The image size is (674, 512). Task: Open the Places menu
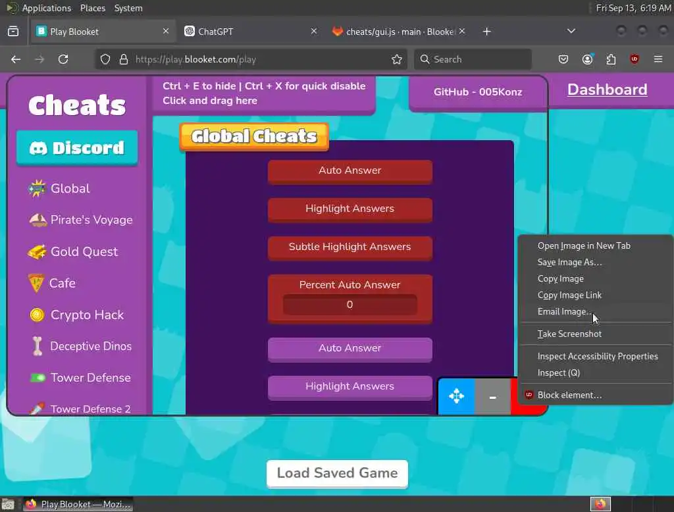pos(92,8)
